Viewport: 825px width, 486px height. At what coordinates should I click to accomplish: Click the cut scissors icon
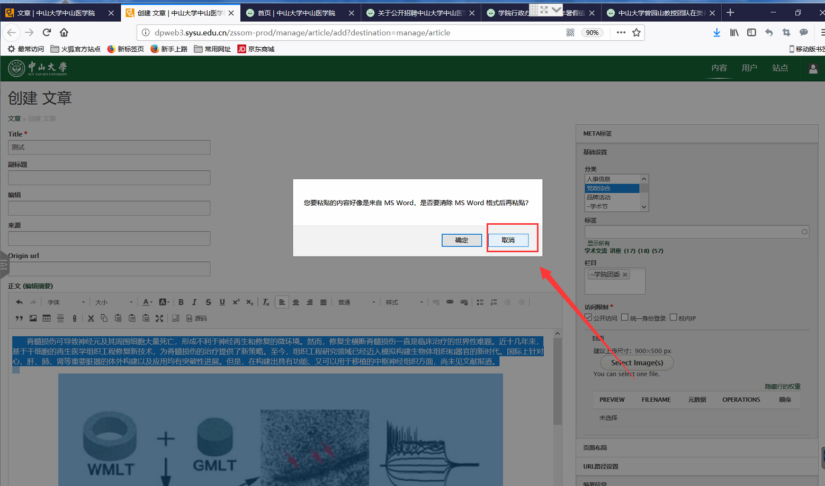pos(91,318)
